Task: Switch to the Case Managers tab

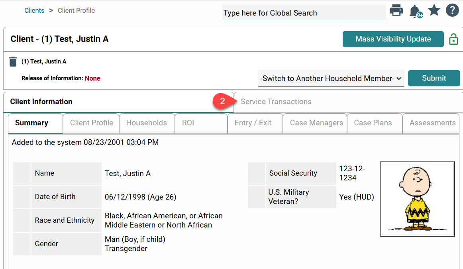Action: 316,123
